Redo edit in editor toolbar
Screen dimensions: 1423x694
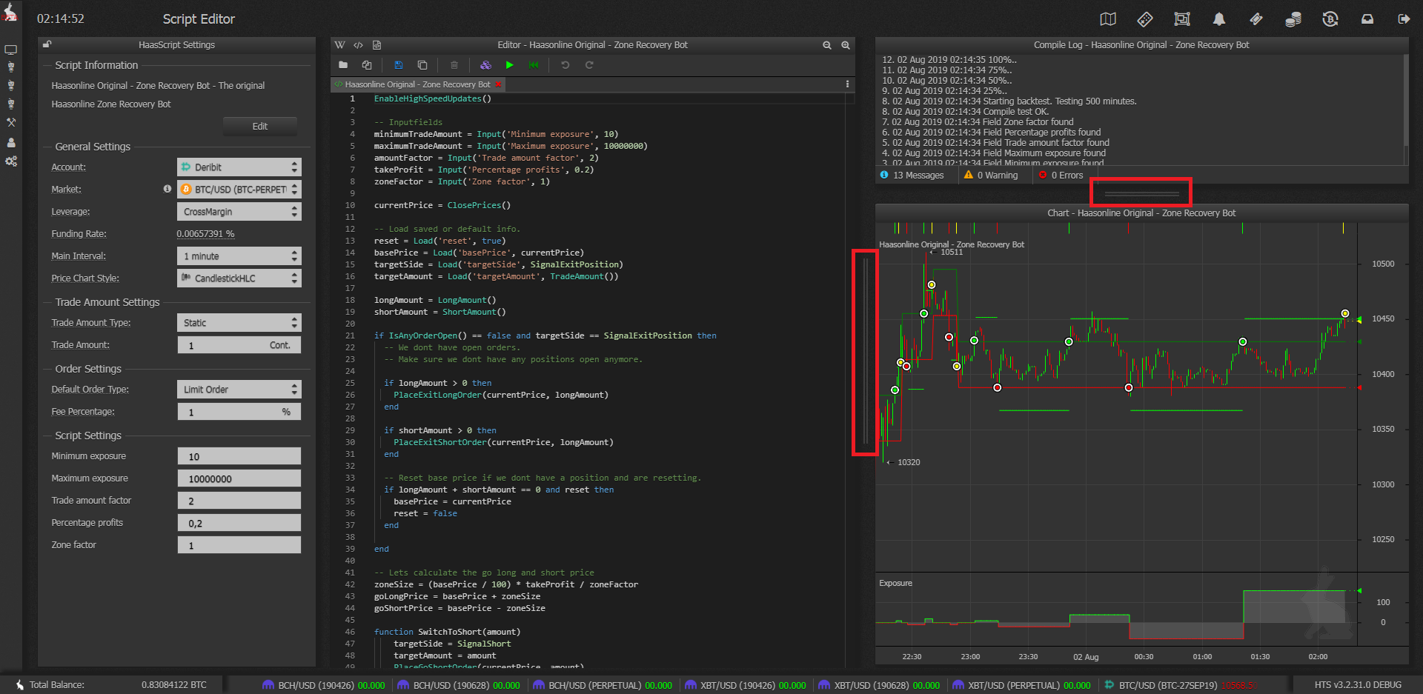pyautogui.click(x=589, y=65)
